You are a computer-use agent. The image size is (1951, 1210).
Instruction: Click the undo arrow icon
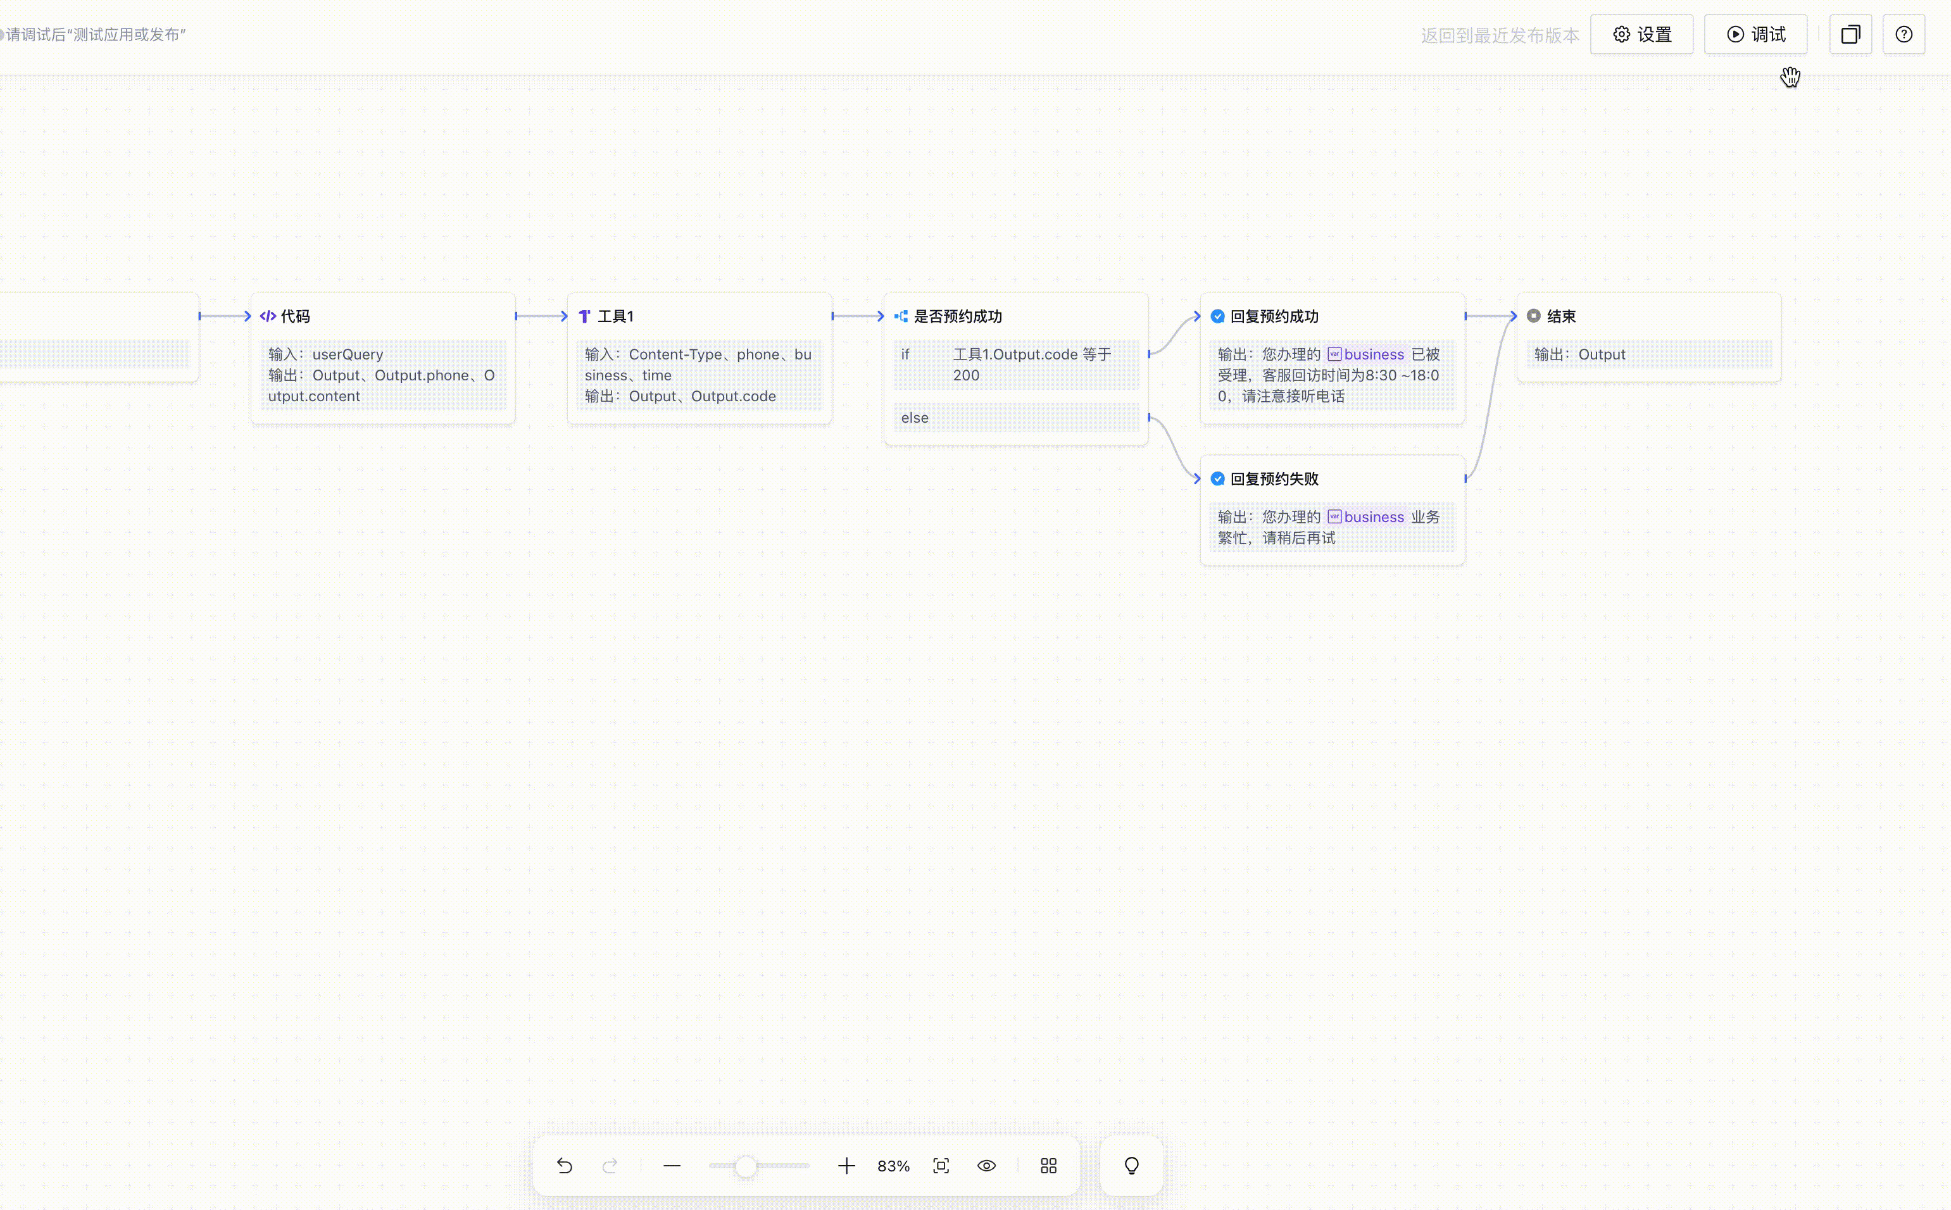[x=564, y=1166]
